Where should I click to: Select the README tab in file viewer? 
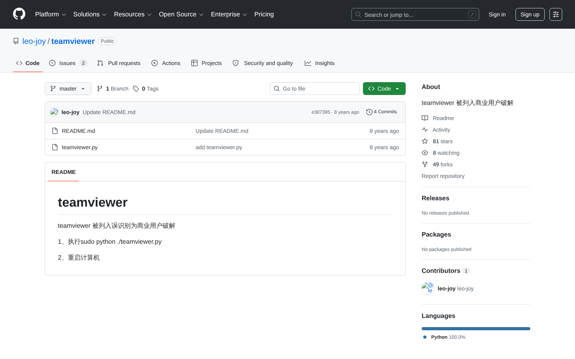coord(63,172)
